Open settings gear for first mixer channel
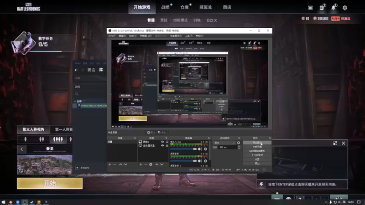 [x=205, y=149]
